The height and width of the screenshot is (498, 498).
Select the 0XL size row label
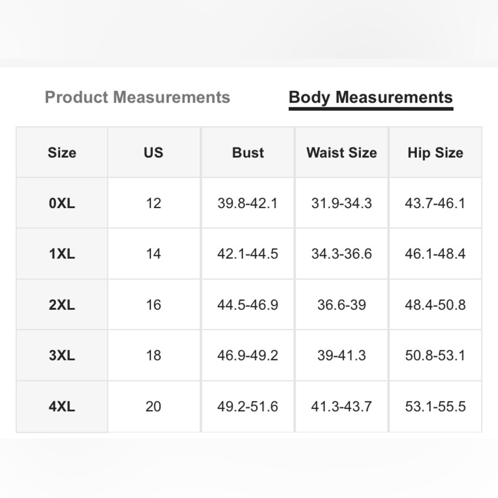coord(62,203)
